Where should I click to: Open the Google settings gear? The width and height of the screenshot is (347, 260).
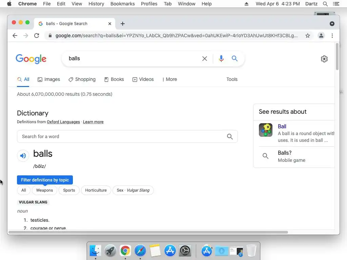(x=324, y=59)
